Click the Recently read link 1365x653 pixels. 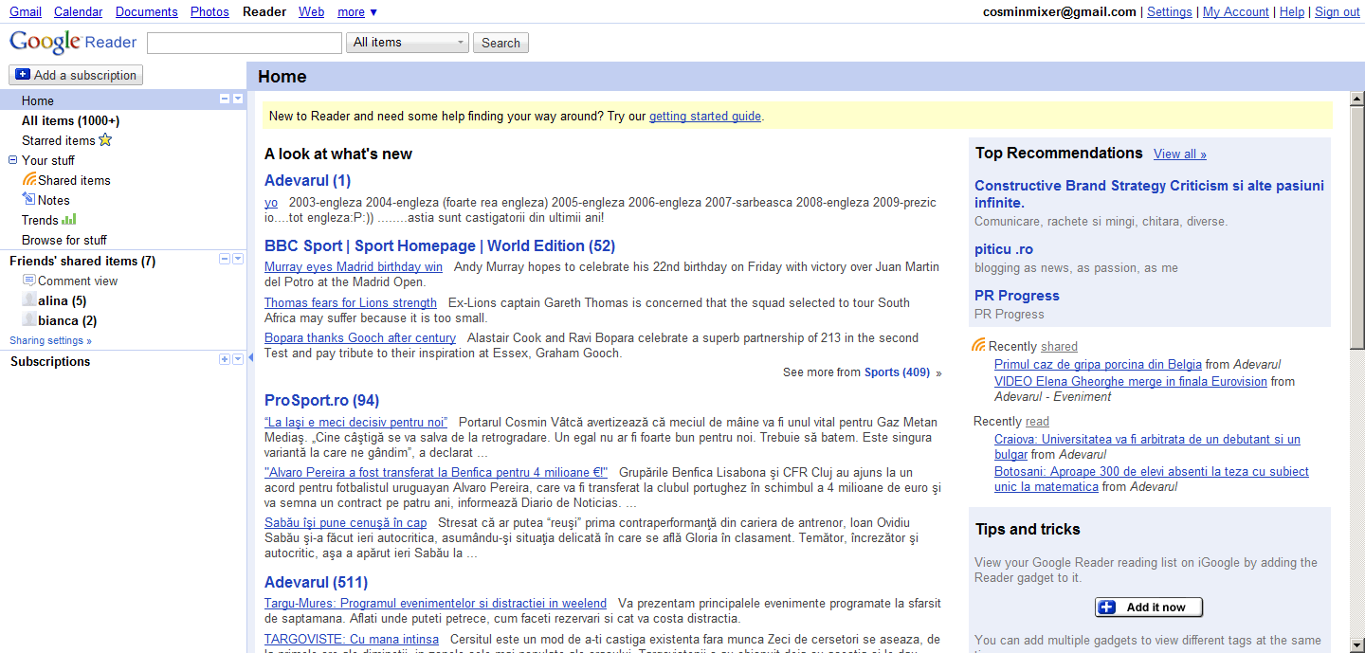click(1037, 422)
